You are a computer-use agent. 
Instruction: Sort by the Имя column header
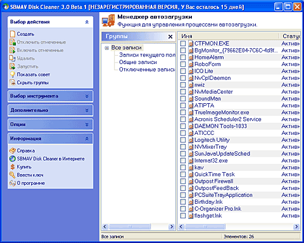click(228, 36)
